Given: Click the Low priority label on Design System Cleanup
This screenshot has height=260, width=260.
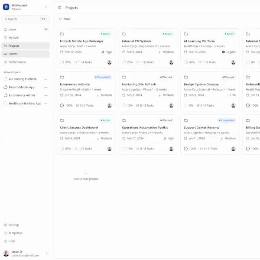Looking at the screenshot, I should click(233, 95).
